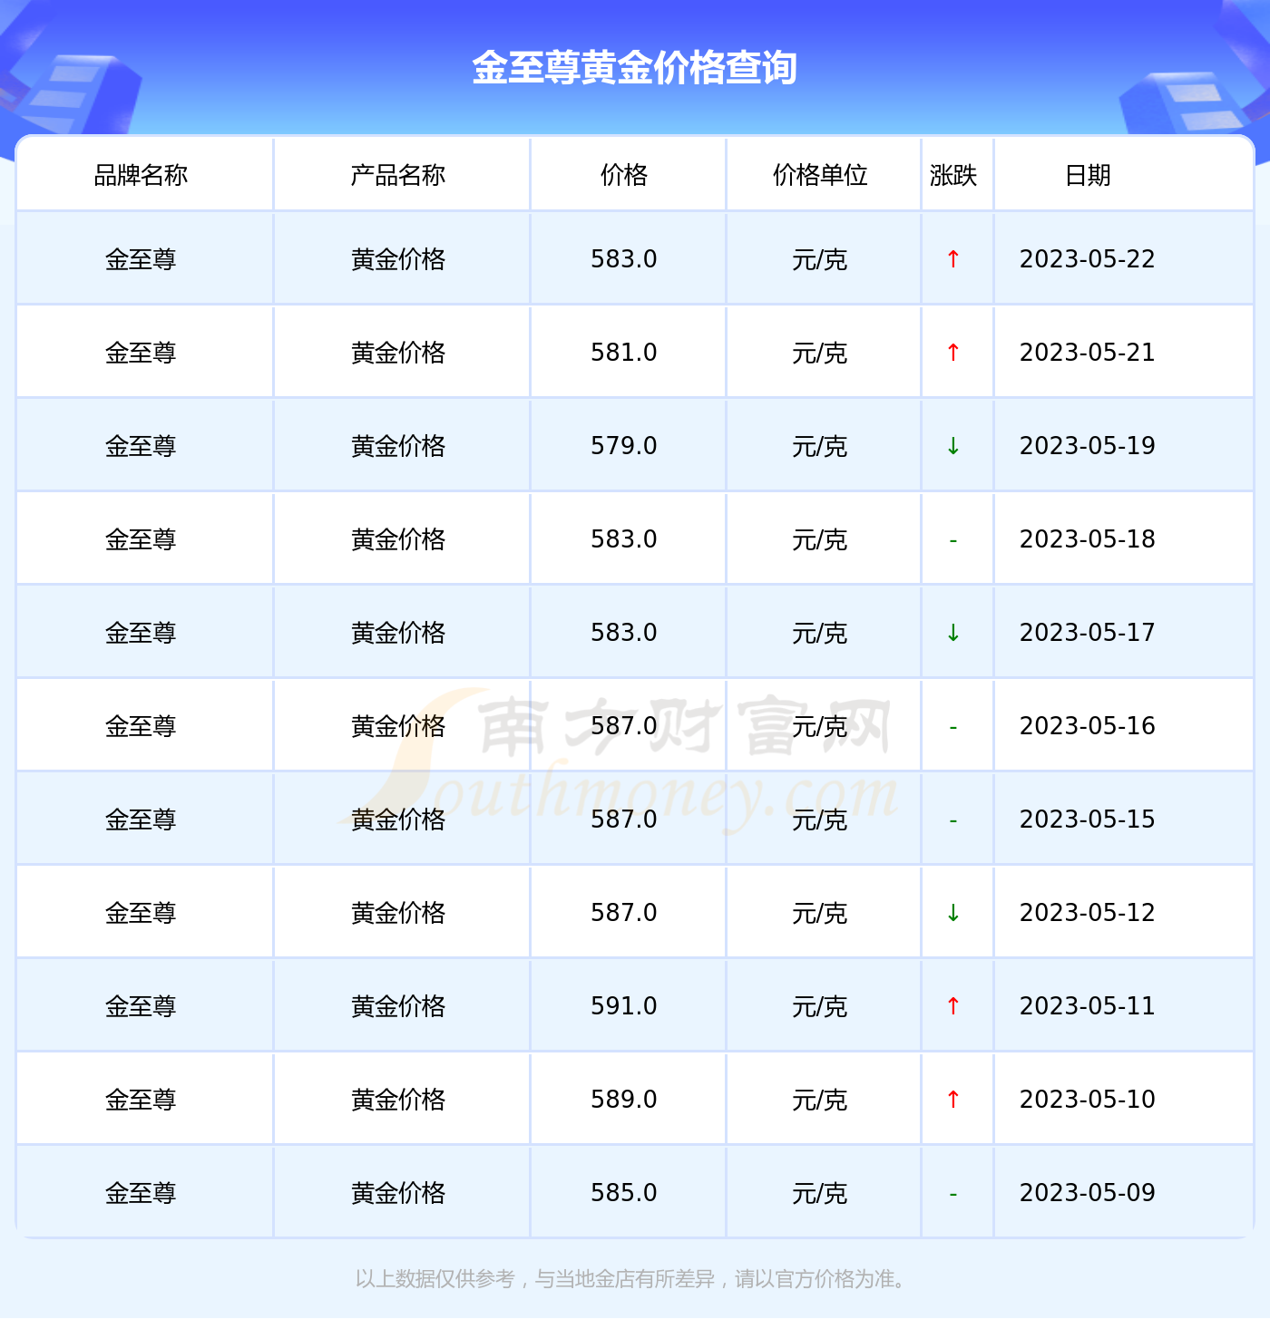The height and width of the screenshot is (1319, 1270).
Task: Click the green down arrow for 2023-05-17
Action: point(953,633)
